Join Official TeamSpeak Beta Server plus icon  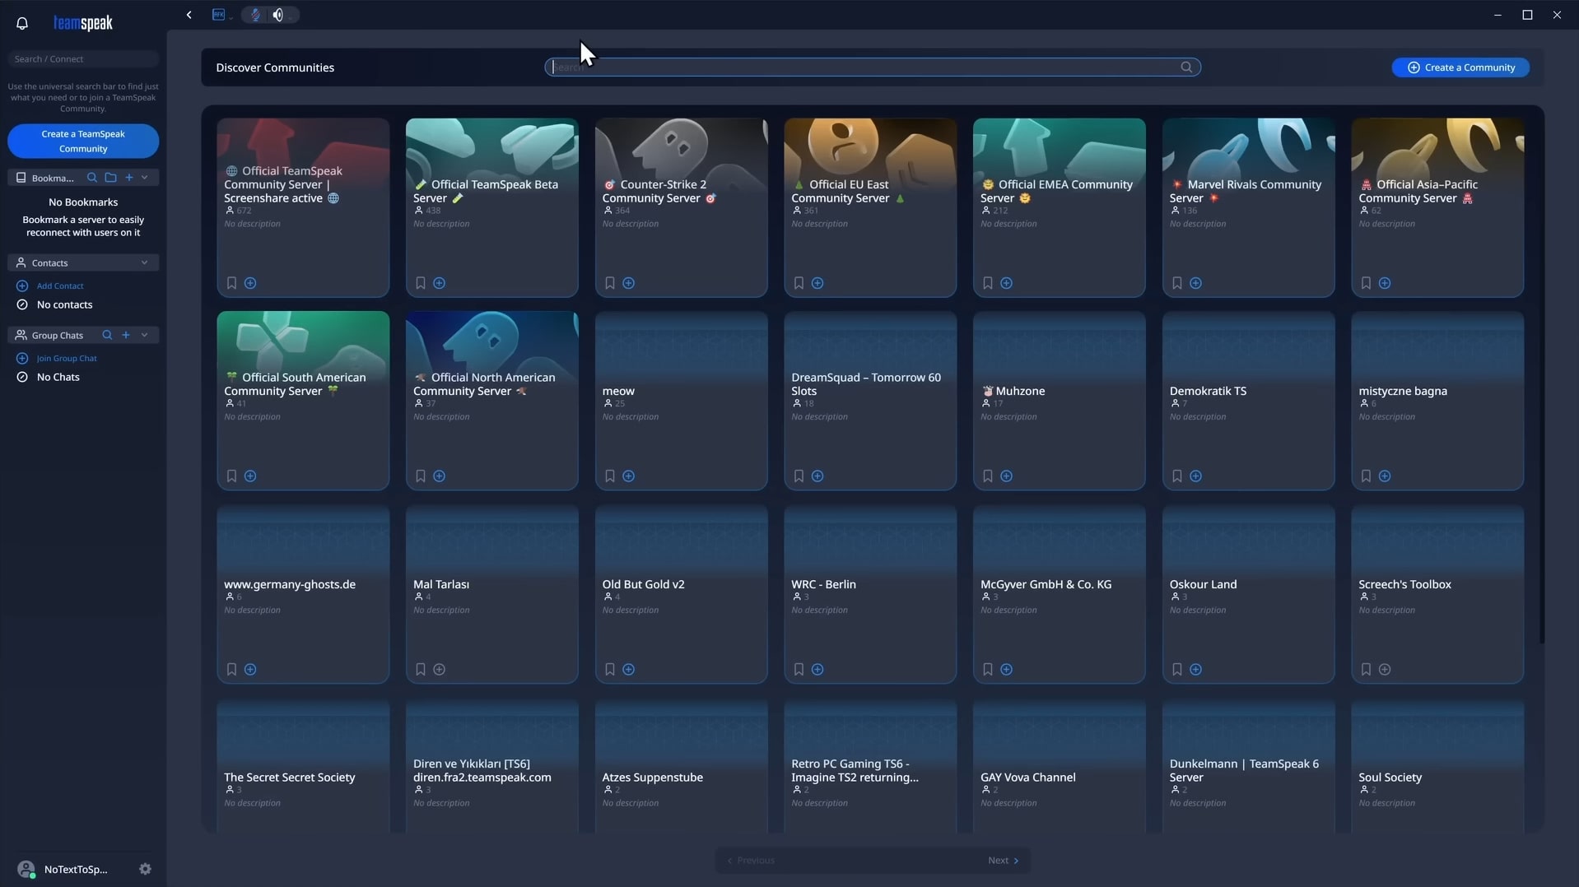click(440, 283)
